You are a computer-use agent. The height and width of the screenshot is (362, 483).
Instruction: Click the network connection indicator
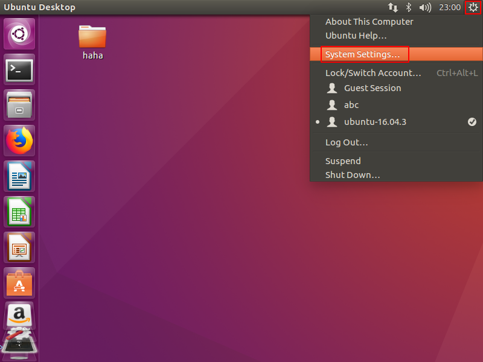(x=393, y=7)
